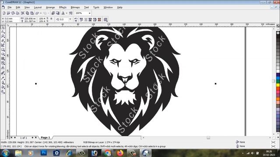The width and height of the screenshot is (280, 157).
Task: Open the Window menu
Action: [x=108, y=7]
